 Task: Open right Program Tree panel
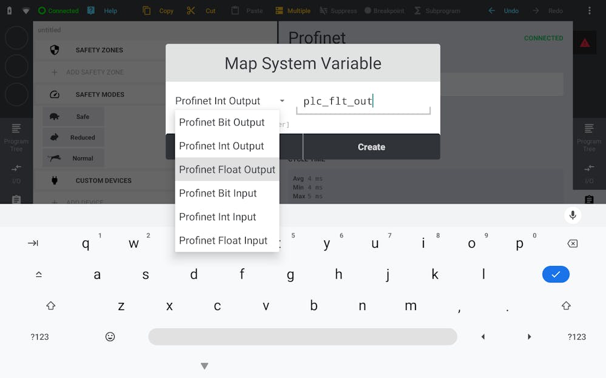point(589,137)
